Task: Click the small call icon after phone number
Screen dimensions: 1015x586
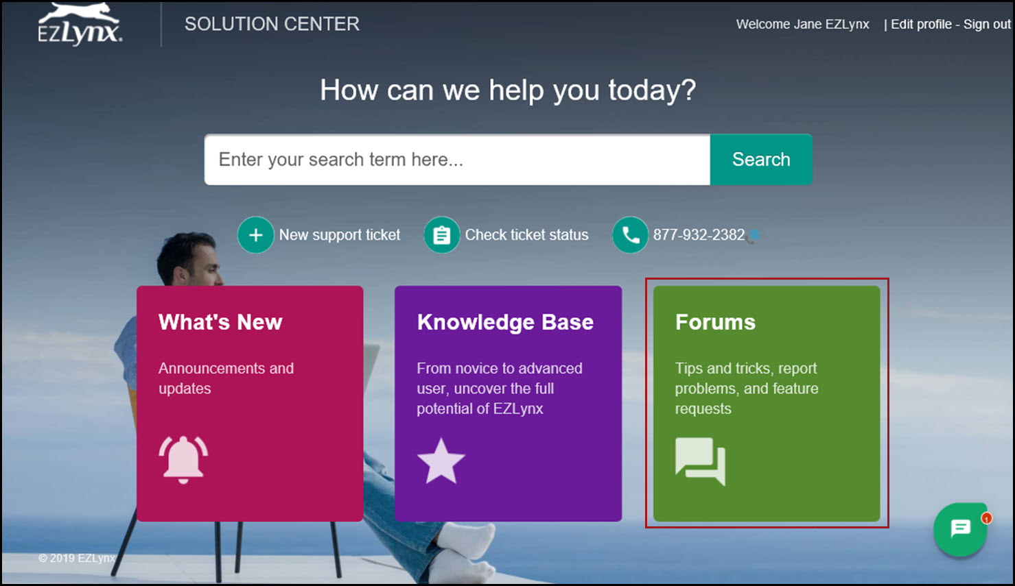Action: tap(753, 236)
